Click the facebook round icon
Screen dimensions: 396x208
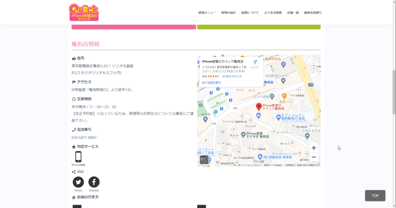coord(94,182)
